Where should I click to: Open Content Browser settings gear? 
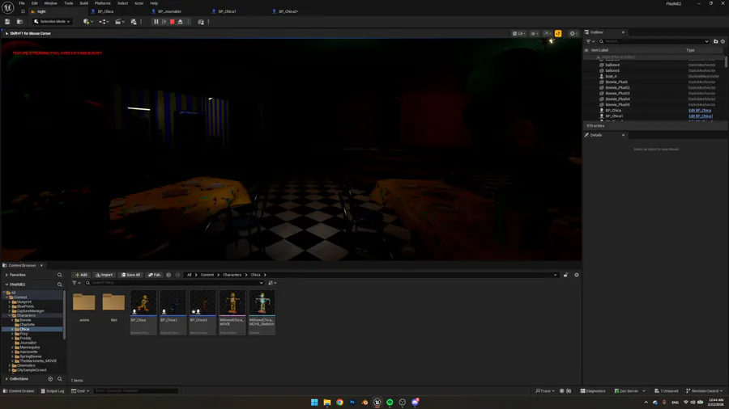click(577, 275)
